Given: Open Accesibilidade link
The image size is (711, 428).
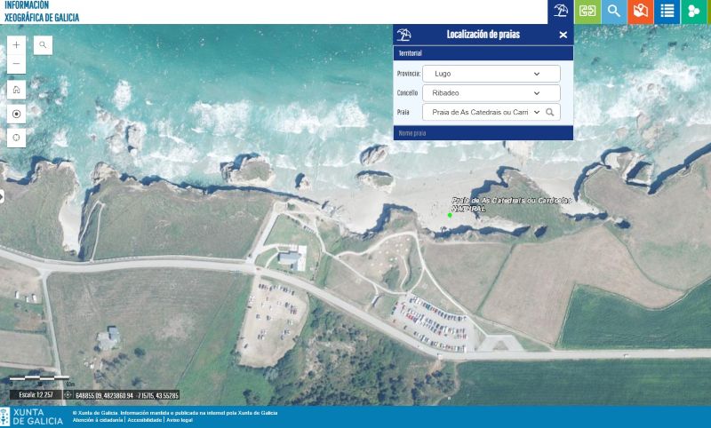Looking at the screenshot, I should pyautogui.click(x=144, y=420).
